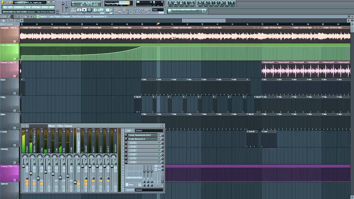Toggle mute LED on Kick mixer track

pos(49,159)
